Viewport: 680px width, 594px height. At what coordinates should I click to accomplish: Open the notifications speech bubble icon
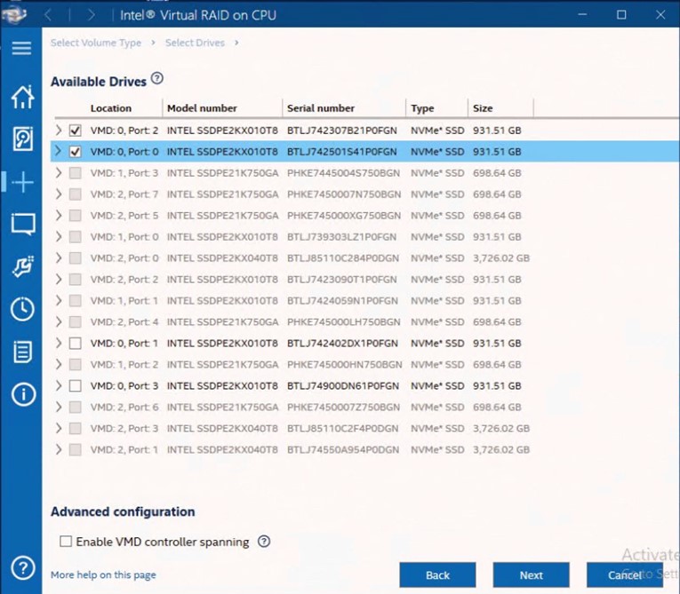point(23,225)
